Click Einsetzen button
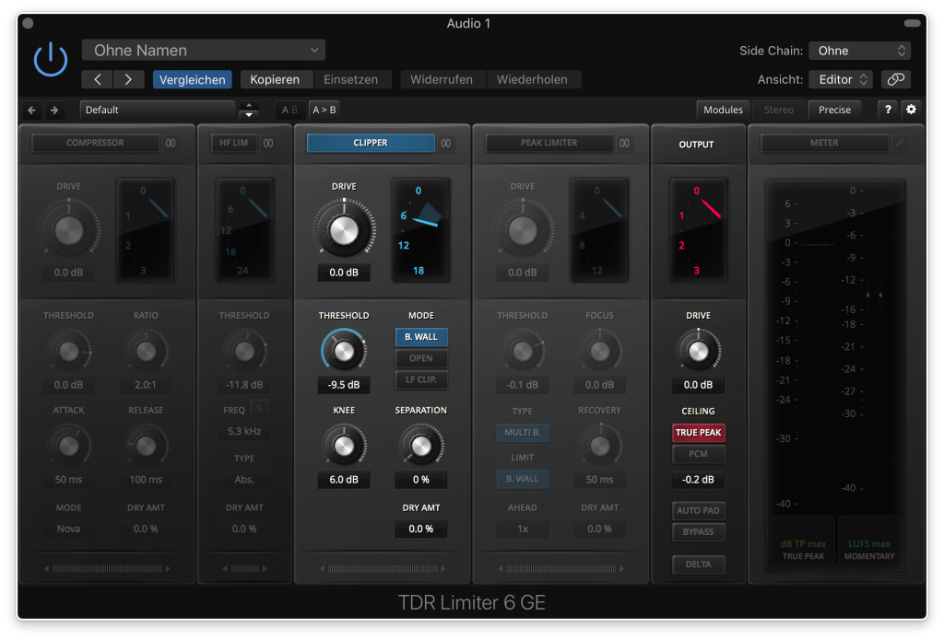 coord(351,79)
